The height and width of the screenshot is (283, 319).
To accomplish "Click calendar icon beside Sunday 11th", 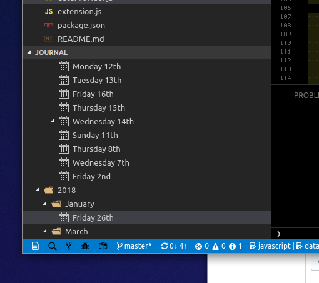I will (64, 135).
